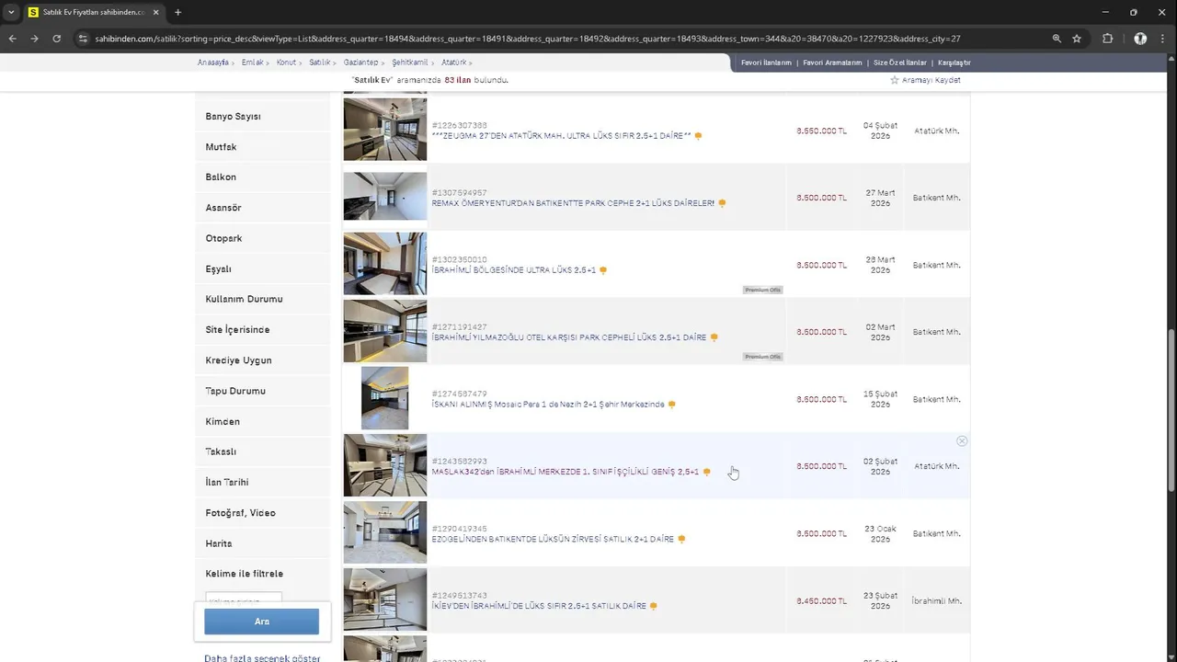Viewport: 1177px width, 662px height.
Task: Open EZOGELİNDEN BATIKENTDE LÜKSÜN ZİRVESİ listing title
Action: click(553, 539)
